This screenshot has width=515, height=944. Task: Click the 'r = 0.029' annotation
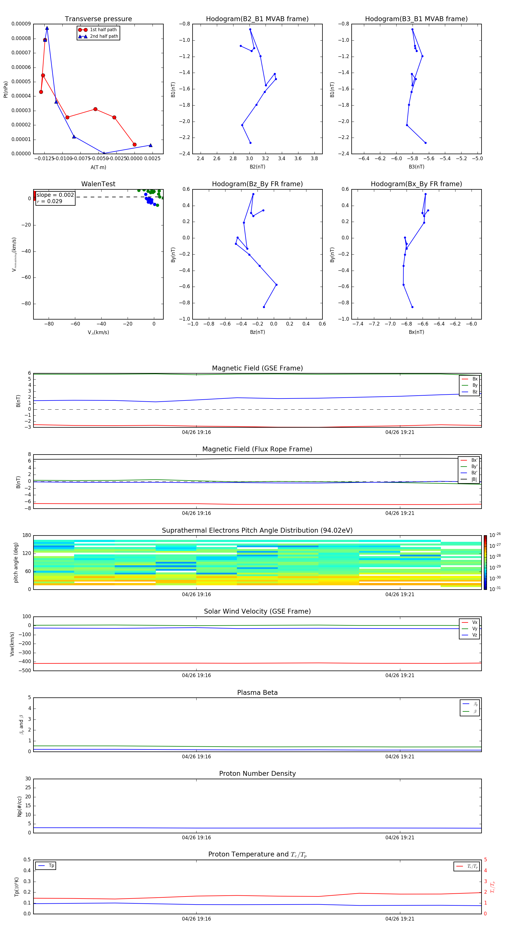(x=49, y=201)
